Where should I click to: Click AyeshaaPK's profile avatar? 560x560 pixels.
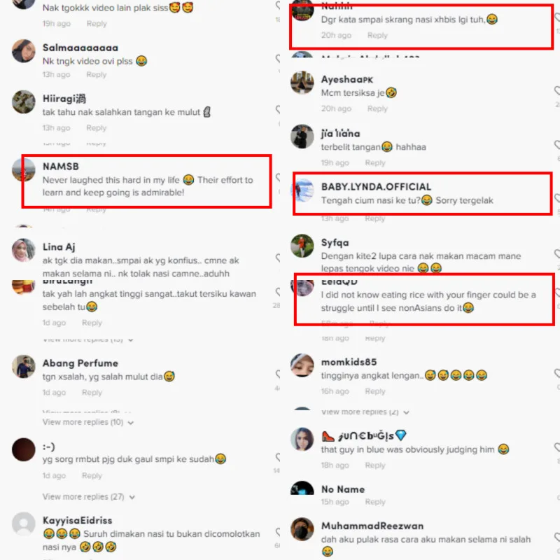[x=302, y=83]
